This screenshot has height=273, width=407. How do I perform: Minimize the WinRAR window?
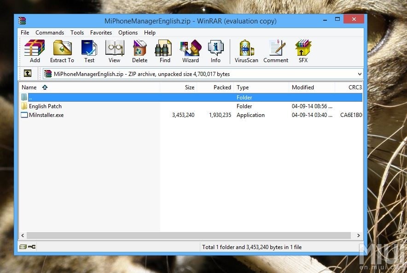(x=325, y=19)
